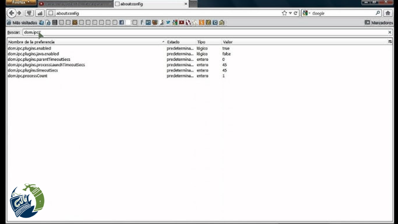Viewport: 398px width, 224px height.
Task: Open a new tab button
Action: [193, 4]
